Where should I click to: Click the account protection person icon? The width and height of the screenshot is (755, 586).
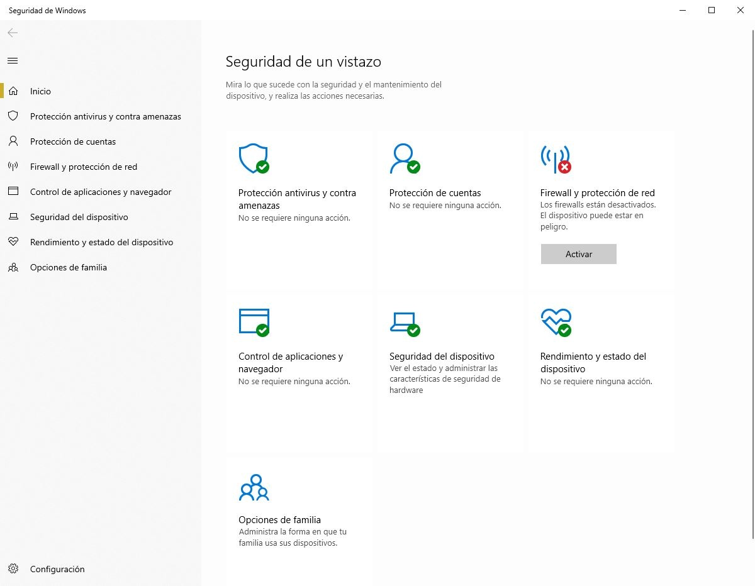[405, 158]
